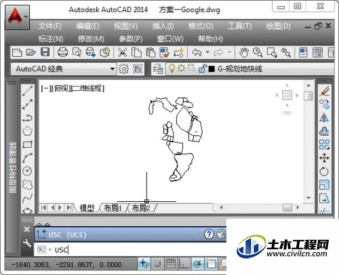Open the Properties palette icon
This screenshot has height=275, width=339.
pos(303,53)
